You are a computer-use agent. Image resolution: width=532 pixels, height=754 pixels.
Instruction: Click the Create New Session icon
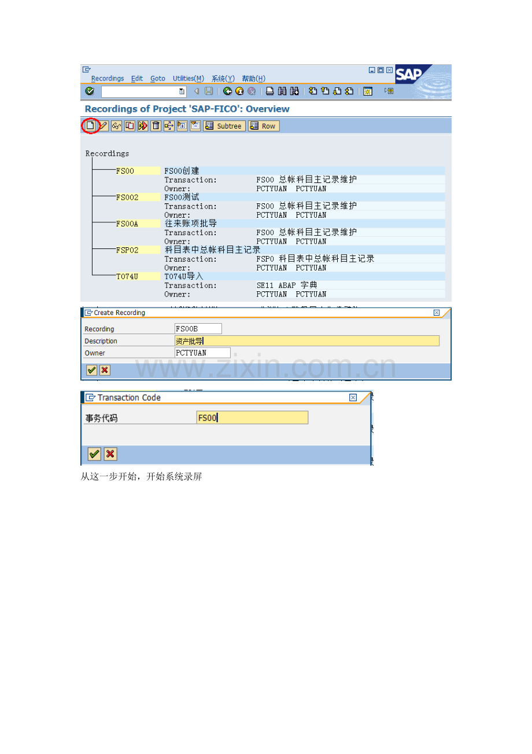tap(367, 91)
